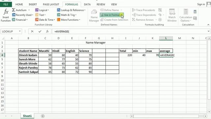Open Error Checking dropdown arrow

[x=164, y=15]
